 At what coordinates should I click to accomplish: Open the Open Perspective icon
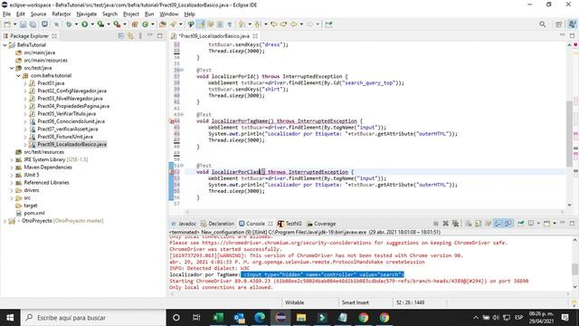[559, 24]
